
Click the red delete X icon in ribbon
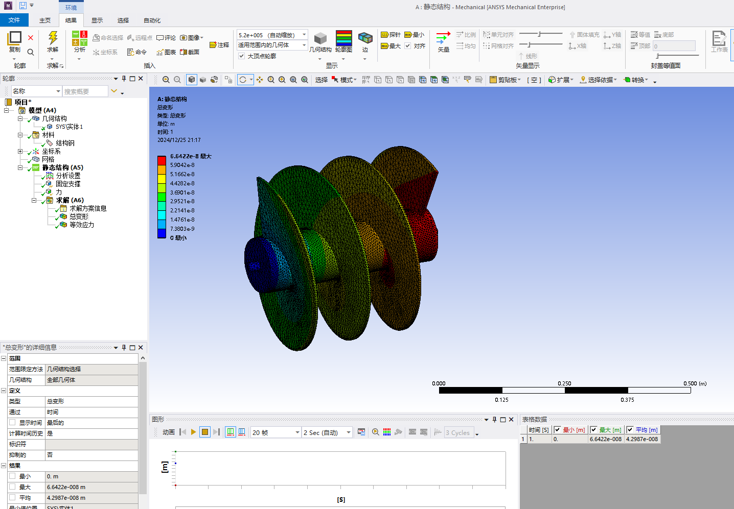[x=31, y=38]
